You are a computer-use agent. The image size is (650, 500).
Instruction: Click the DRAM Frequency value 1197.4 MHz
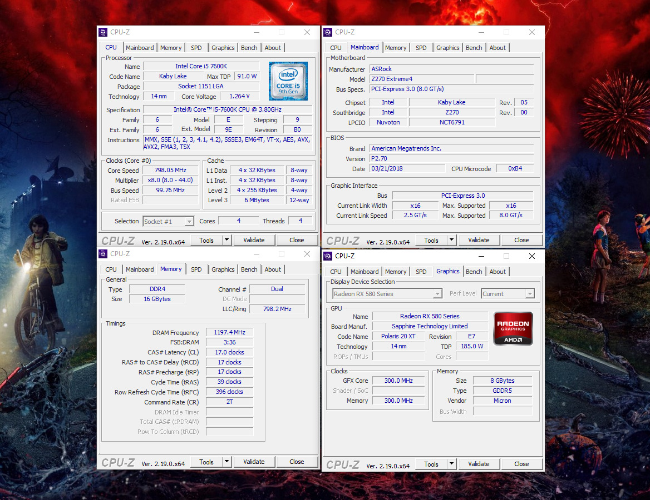coord(229,332)
